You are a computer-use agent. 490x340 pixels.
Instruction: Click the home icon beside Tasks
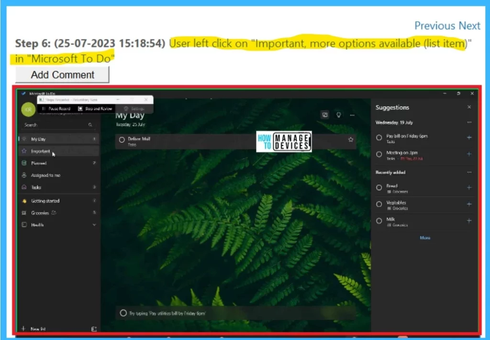[x=24, y=187]
